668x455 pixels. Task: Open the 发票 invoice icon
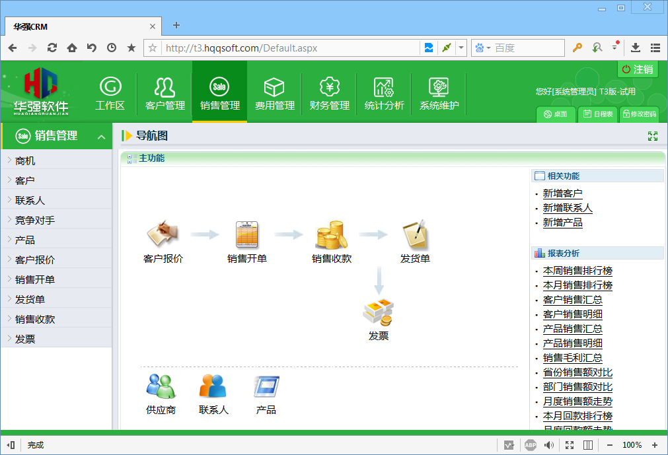coord(379,312)
